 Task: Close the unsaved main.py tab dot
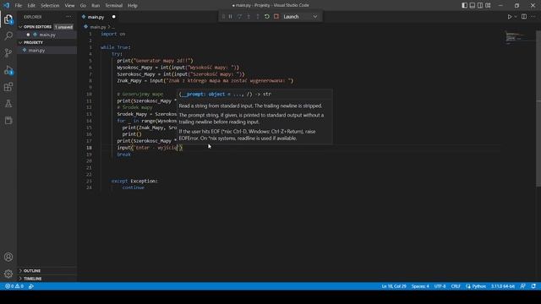coord(113,17)
